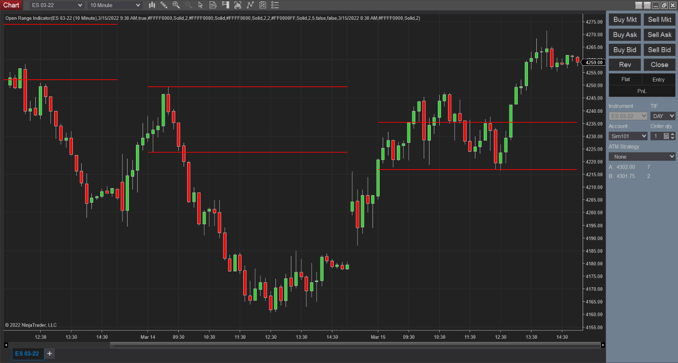678x363 pixels.
Task: Click the Buy Mkt button
Action: coord(625,19)
